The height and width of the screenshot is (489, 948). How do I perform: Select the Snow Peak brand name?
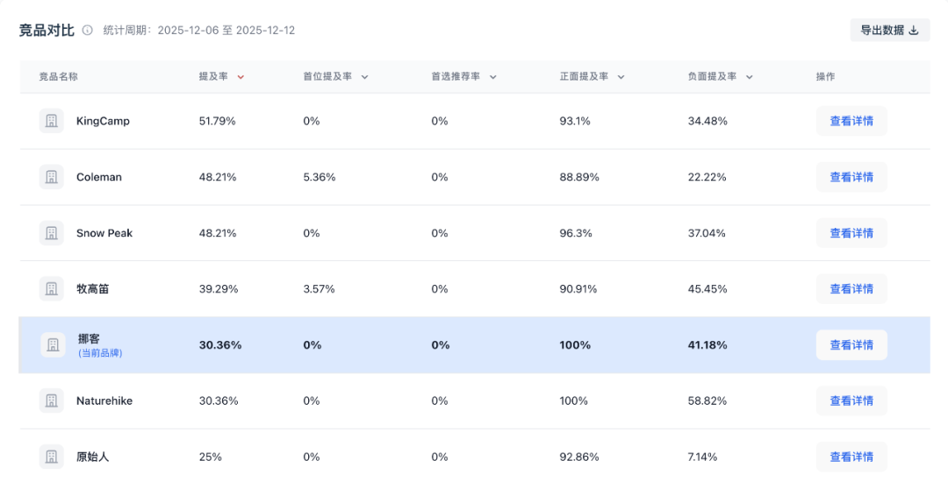click(x=104, y=233)
